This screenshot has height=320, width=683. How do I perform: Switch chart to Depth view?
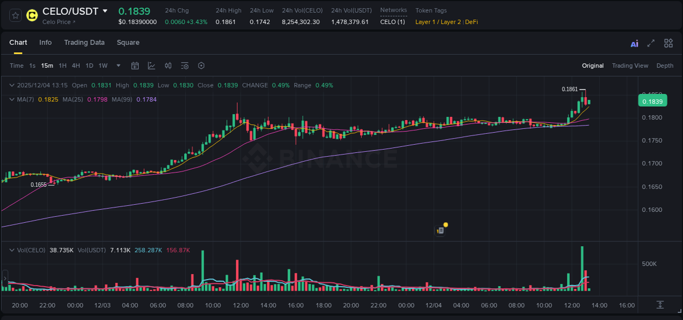click(664, 66)
